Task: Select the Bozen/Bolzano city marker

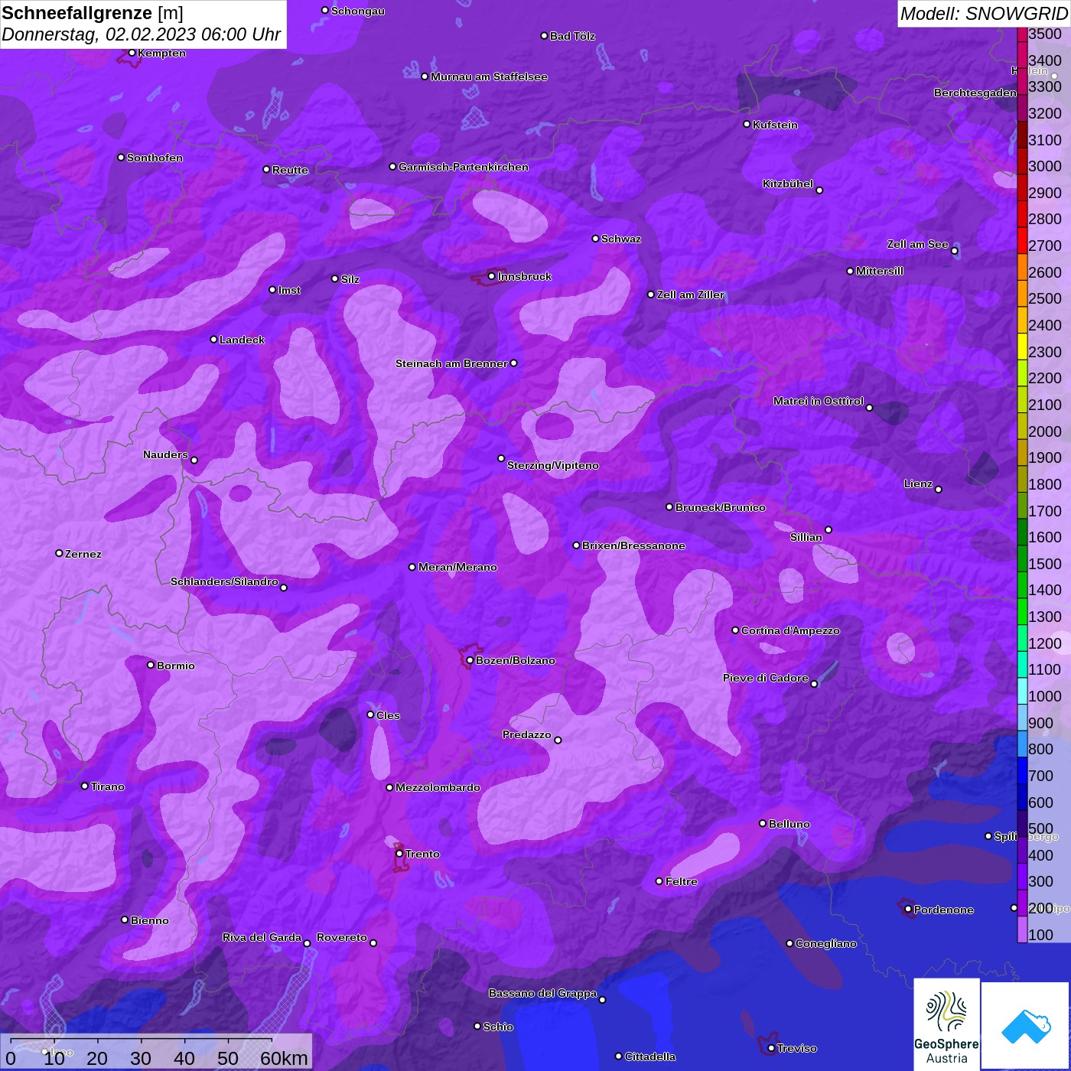Action: point(470,660)
